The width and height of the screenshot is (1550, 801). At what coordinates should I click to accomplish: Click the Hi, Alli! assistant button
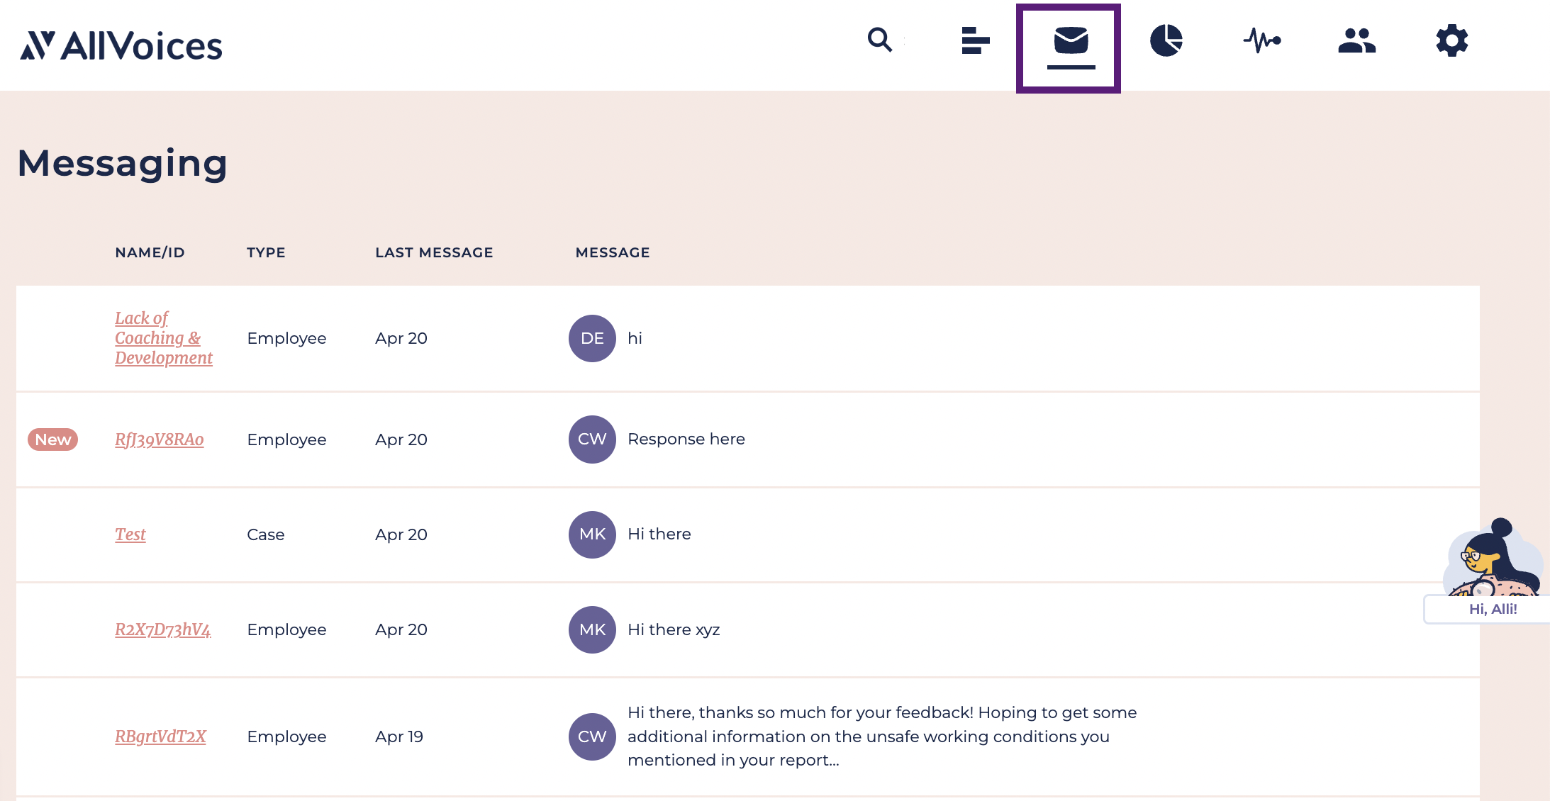point(1493,609)
